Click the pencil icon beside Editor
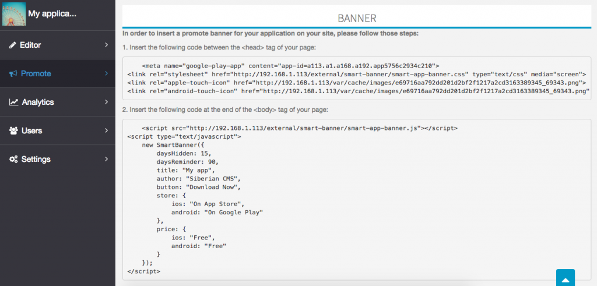 [13, 45]
